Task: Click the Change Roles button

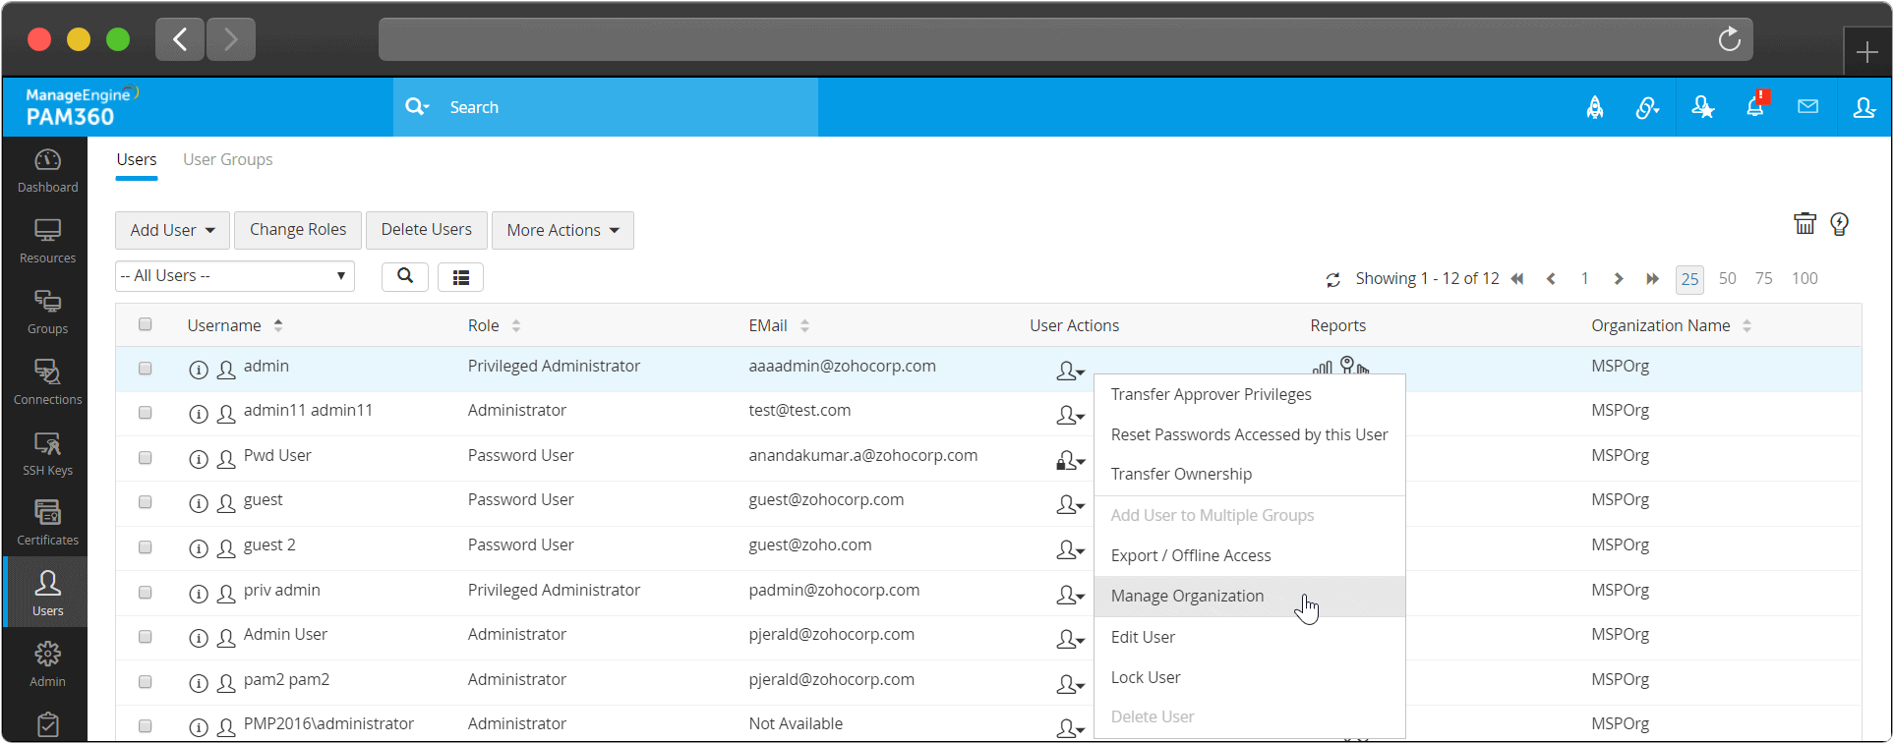Action: click(x=298, y=230)
